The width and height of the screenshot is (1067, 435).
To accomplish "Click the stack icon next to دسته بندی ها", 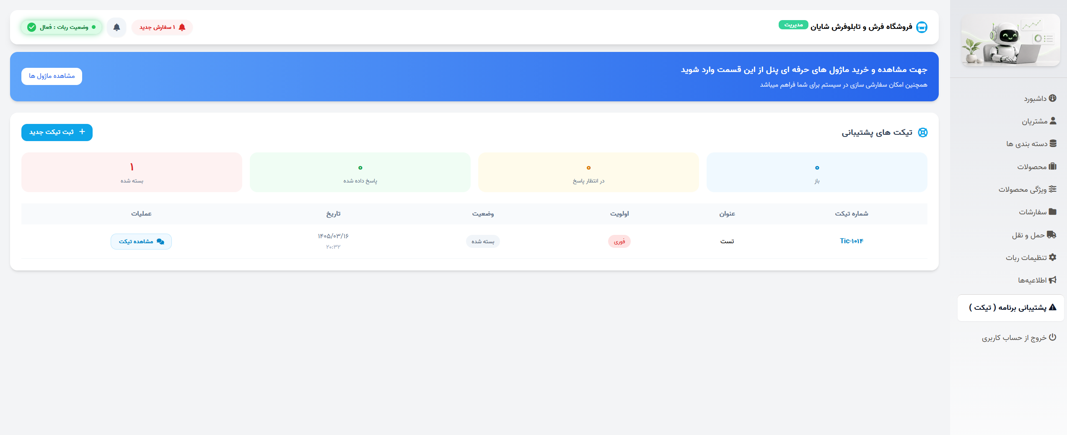I will point(1053,144).
